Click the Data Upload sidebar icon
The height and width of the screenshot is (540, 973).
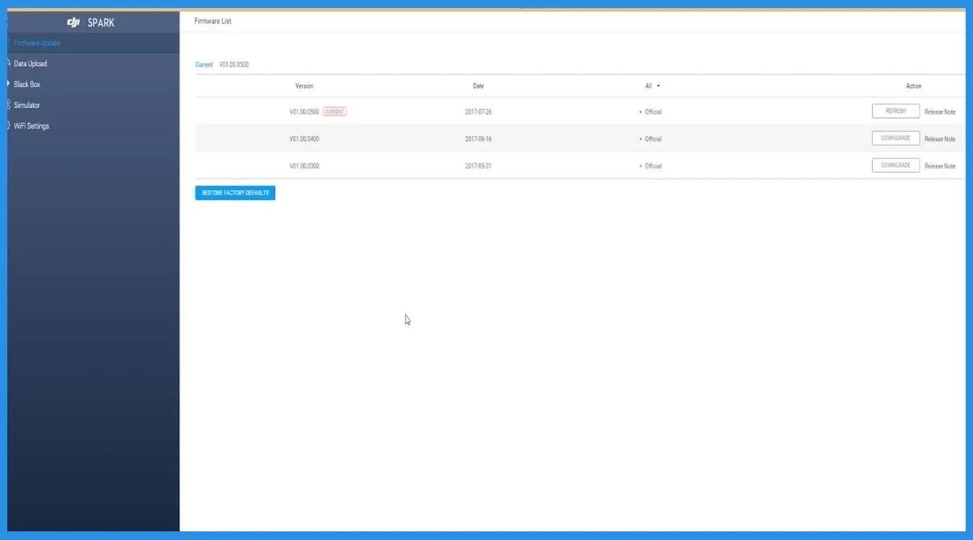click(x=8, y=64)
